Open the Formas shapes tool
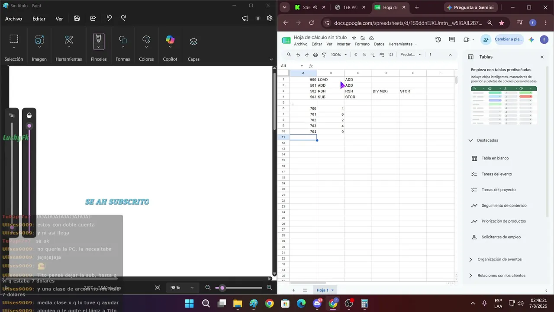 pyautogui.click(x=123, y=39)
